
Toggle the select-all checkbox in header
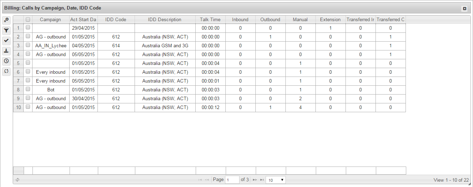tap(28, 20)
